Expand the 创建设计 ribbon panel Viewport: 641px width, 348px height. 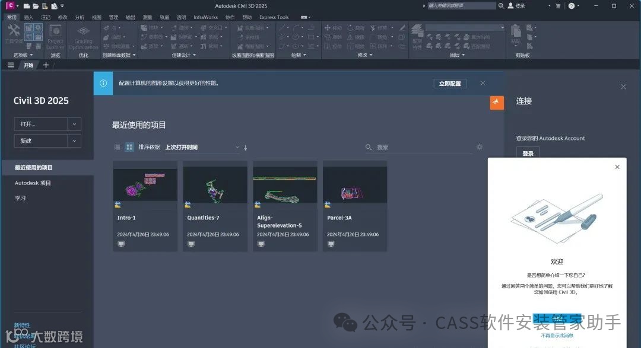point(183,55)
